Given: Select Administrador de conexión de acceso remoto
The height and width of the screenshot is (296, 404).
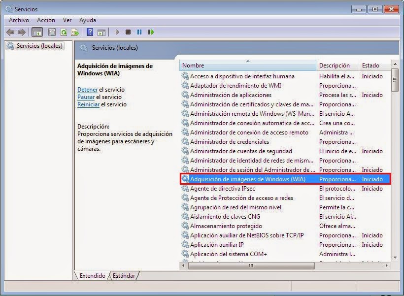Looking at the screenshot, I should pos(285,132).
